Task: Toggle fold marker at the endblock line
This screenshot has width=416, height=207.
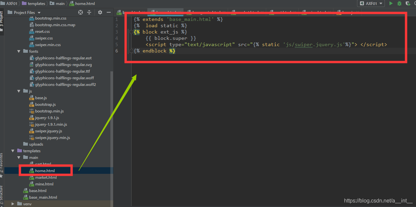Action: 131,51
